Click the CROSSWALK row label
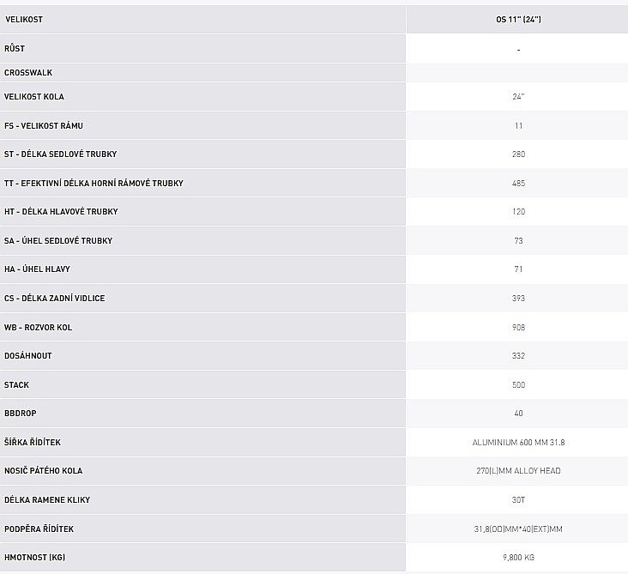 point(28,73)
